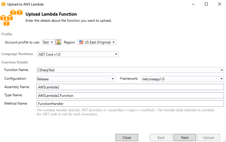This screenshot has width=226, height=142.
Task: Click the Next button
Action: tap(185, 138)
